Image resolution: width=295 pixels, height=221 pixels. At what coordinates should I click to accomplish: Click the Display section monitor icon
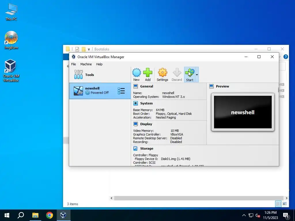[135, 124]
